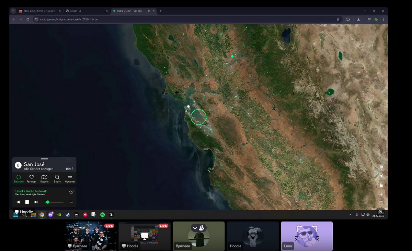Open Chrome from the taskbar
Image resolution: width=412 pixels, height=251 pixels.
[x=42, y=215]
